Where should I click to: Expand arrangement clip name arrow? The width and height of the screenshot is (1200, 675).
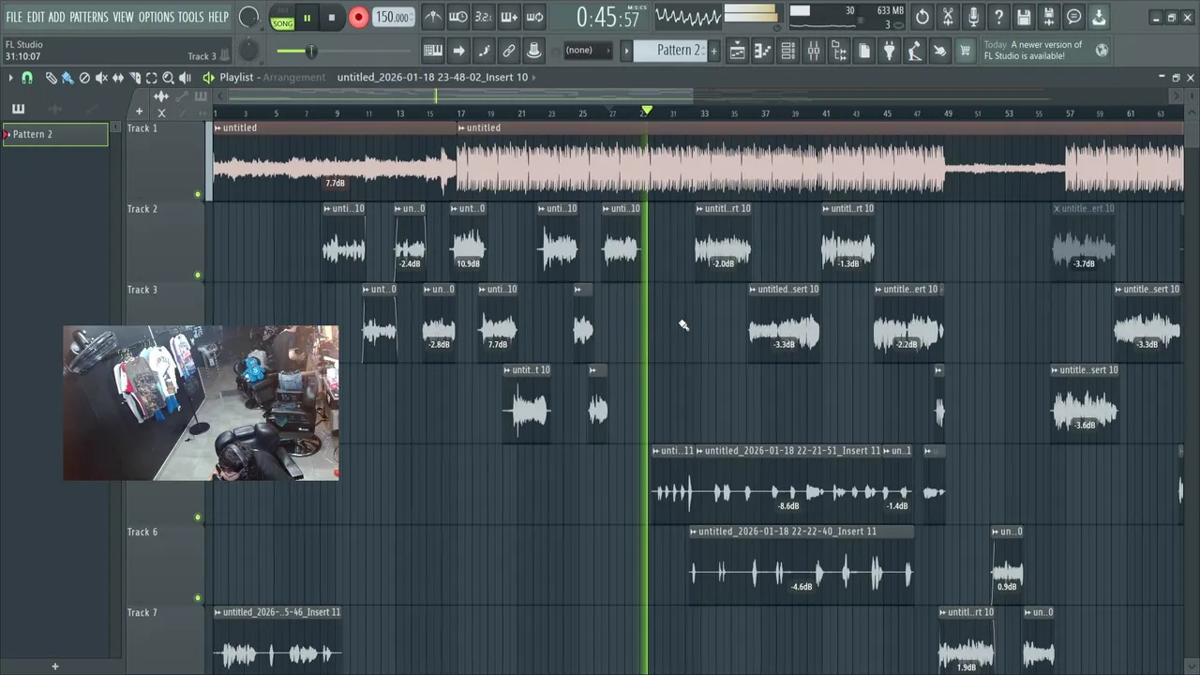pyautogui.click(x=534, y=77)
